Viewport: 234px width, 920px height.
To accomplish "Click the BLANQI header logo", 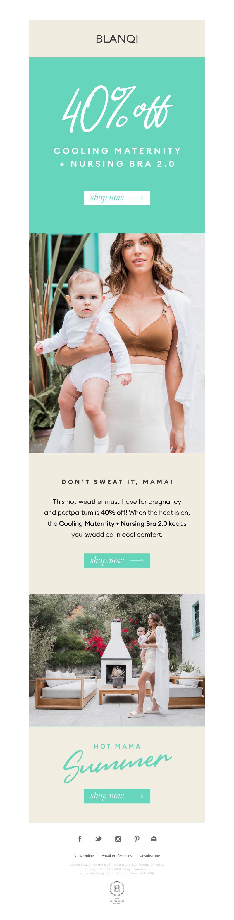I will [117, 39].
